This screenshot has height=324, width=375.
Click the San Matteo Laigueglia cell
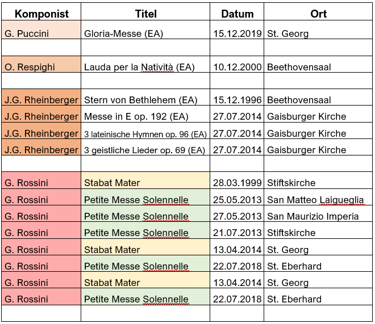(318, 197)
